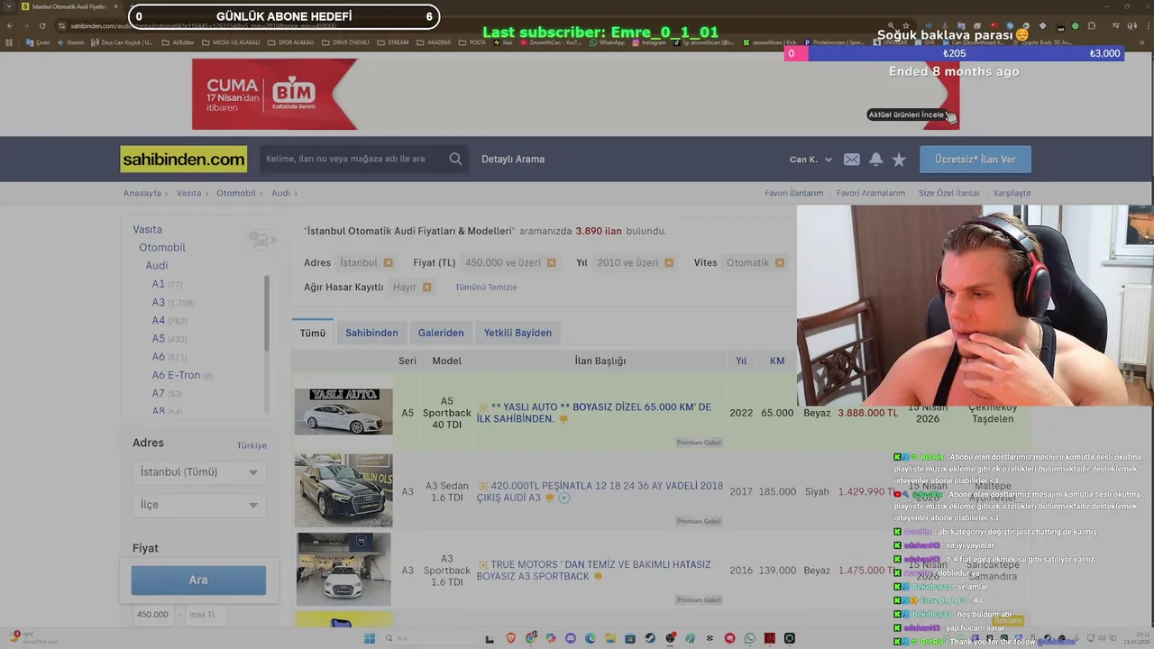Remove the İstanbul address filter
The width and height of the screenshot is (1154, 649).
click(388, 262)
